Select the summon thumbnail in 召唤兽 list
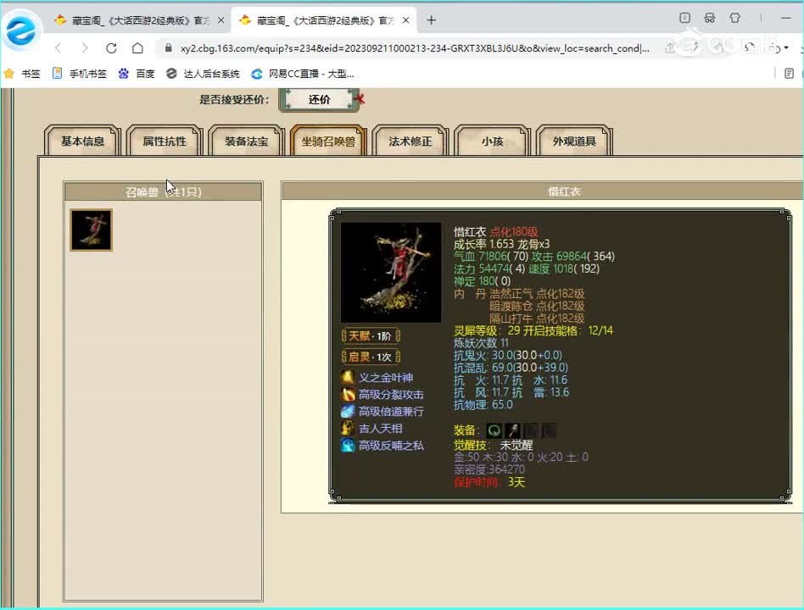This screenshot has width=804, height=610. pyautogui.click(x=92, y=230)
